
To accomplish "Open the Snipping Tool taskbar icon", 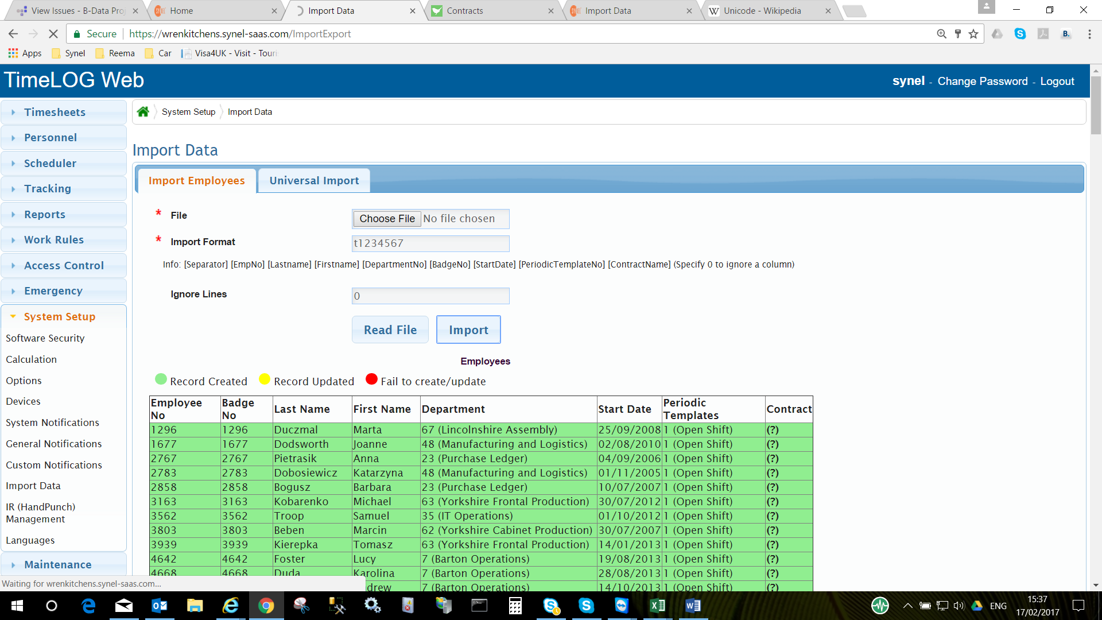I will pyautogui.click(x=301, y=606).
